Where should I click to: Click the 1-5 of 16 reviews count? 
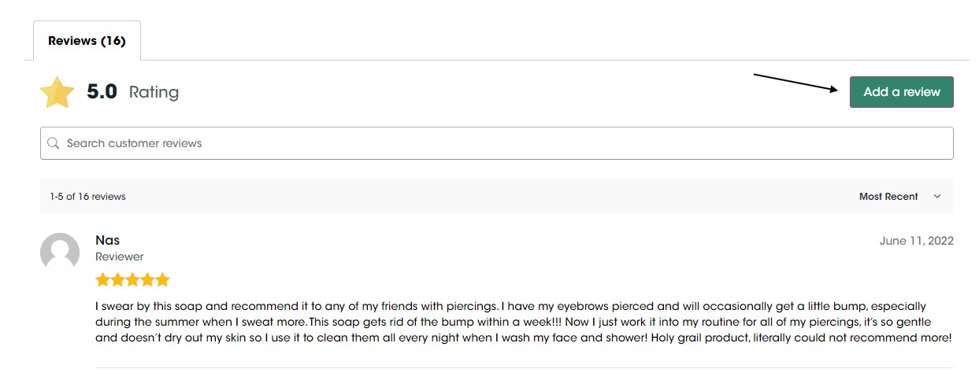click(x=87, y=197)
